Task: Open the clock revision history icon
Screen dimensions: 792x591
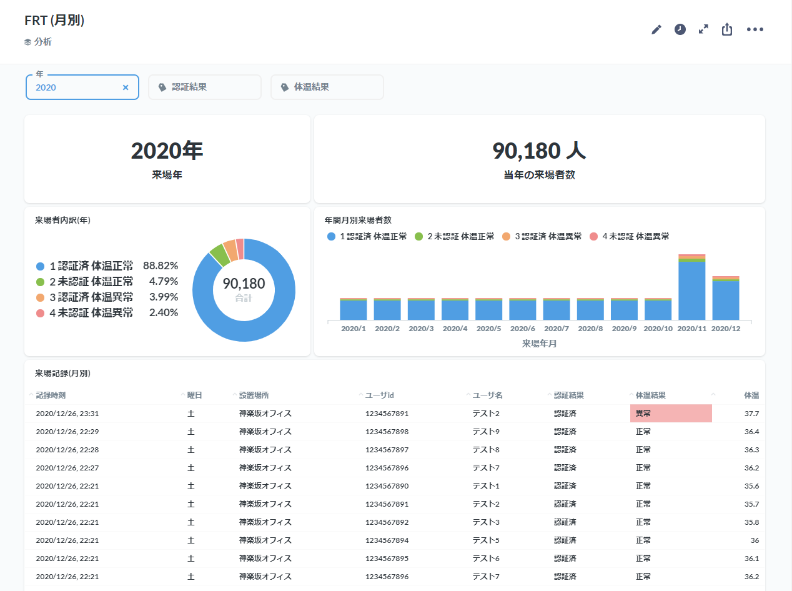Action: (680, 29)
